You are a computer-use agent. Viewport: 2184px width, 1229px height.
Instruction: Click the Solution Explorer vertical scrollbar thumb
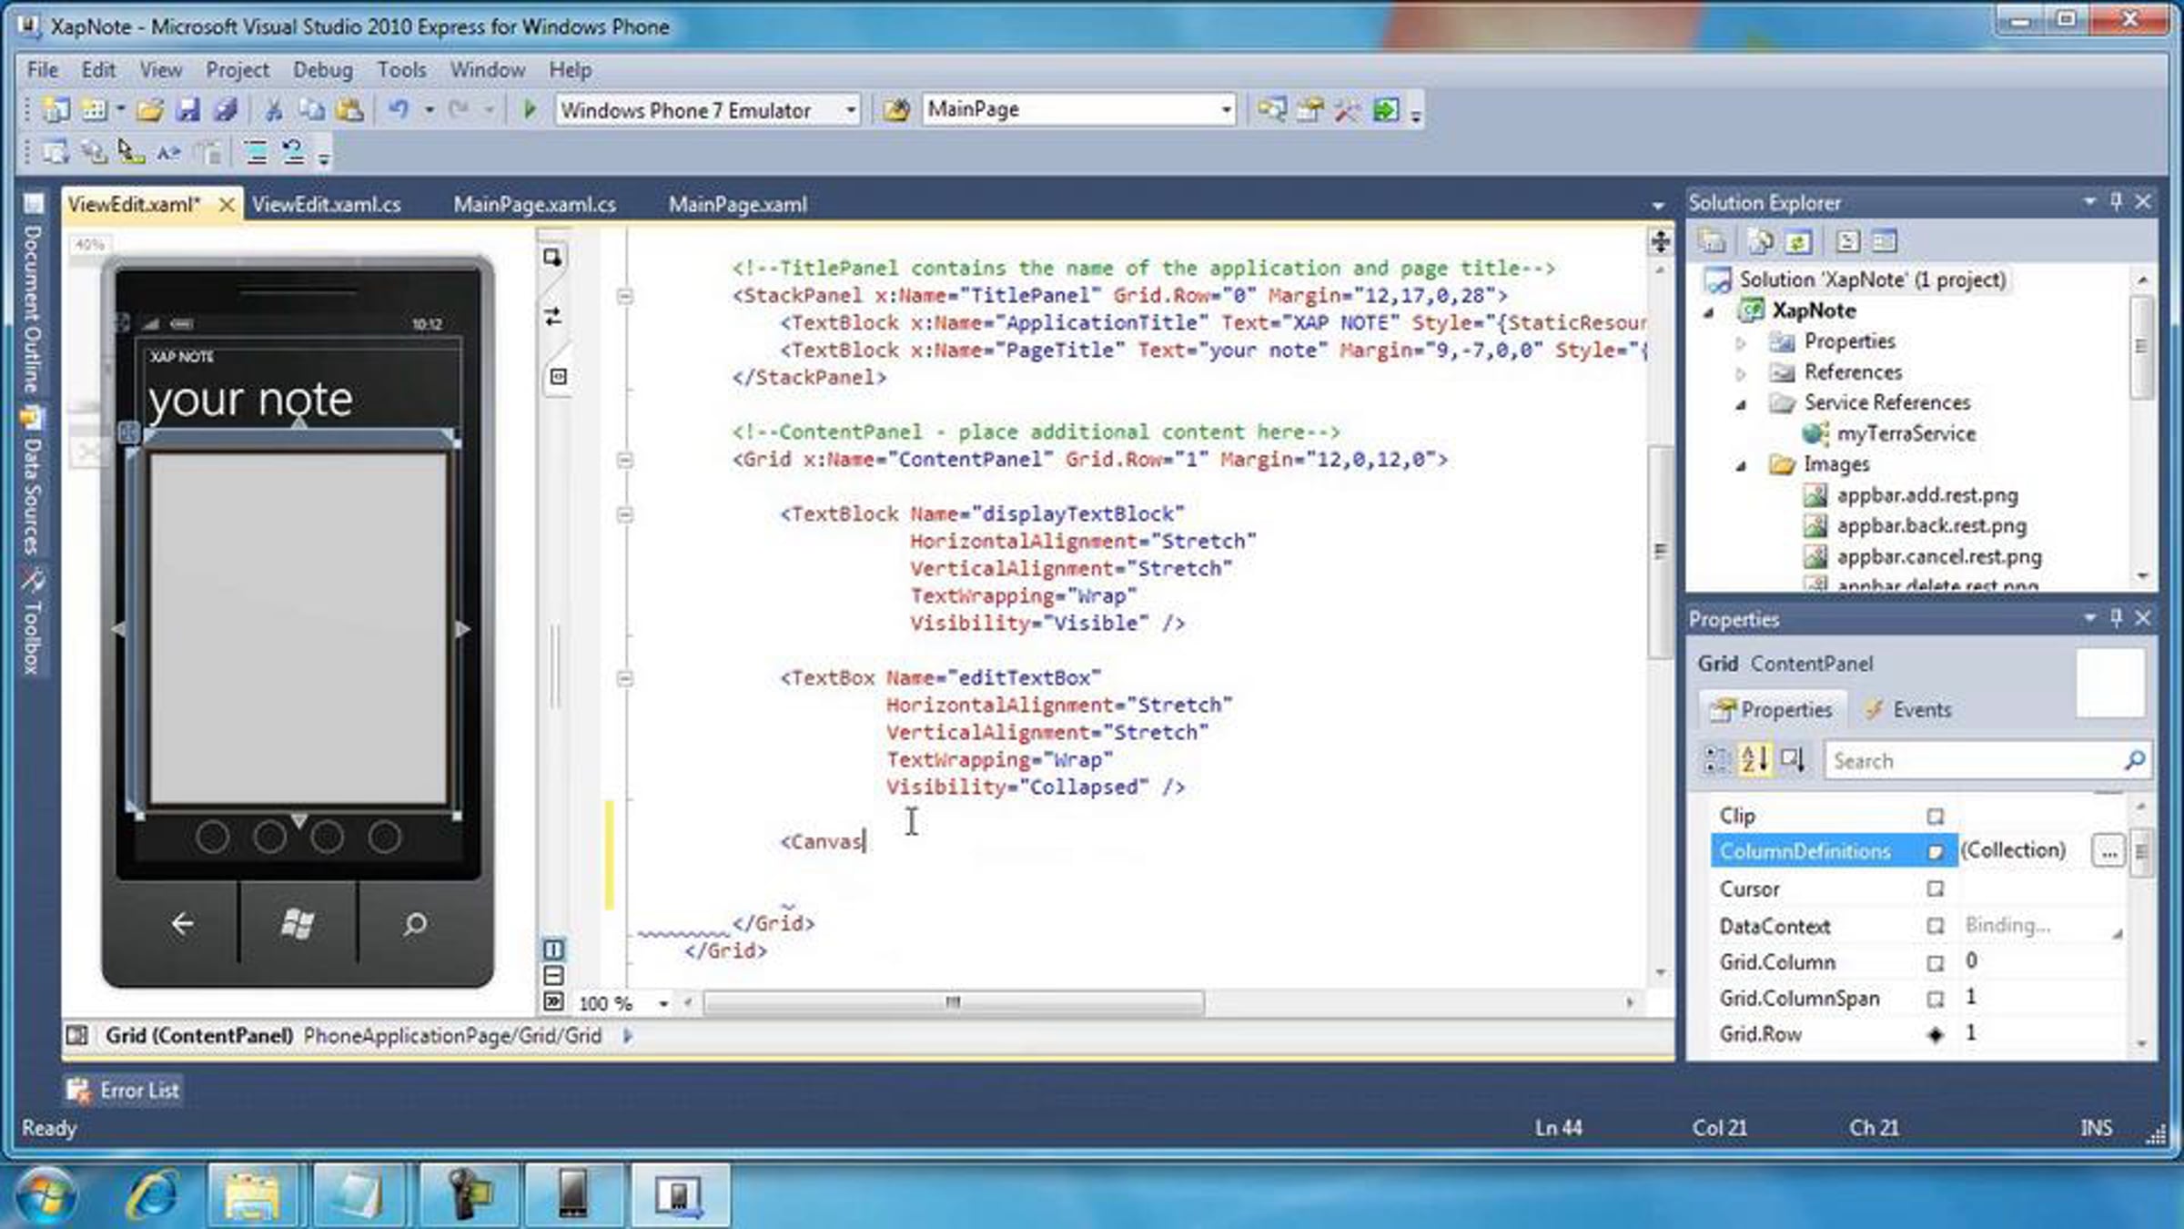tap(2141, 346)
